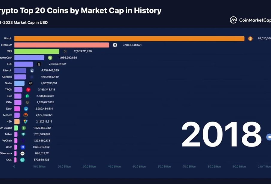271x184 pixels.
Task: Click the Qtum coin icon
Action: [23, 147]
